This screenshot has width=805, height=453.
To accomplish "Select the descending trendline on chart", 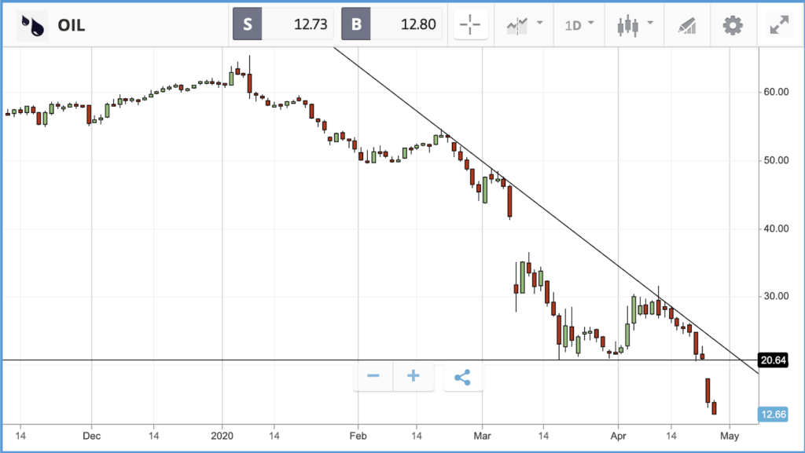I will (x=546, y=210).
